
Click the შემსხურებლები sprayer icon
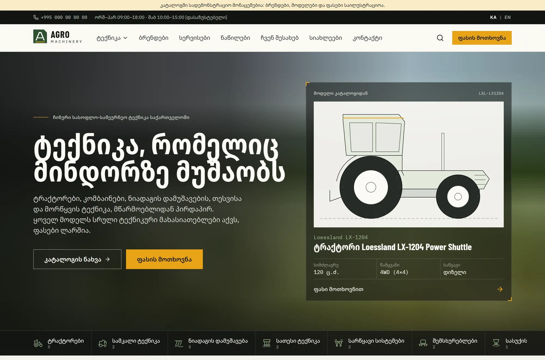[423, 343]
